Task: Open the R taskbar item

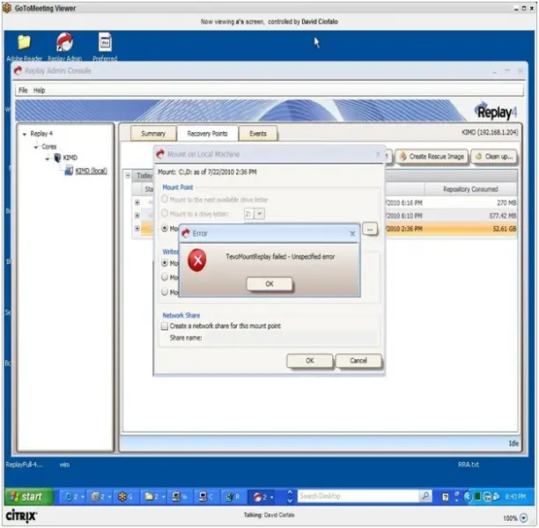Action: click(233, 496)
